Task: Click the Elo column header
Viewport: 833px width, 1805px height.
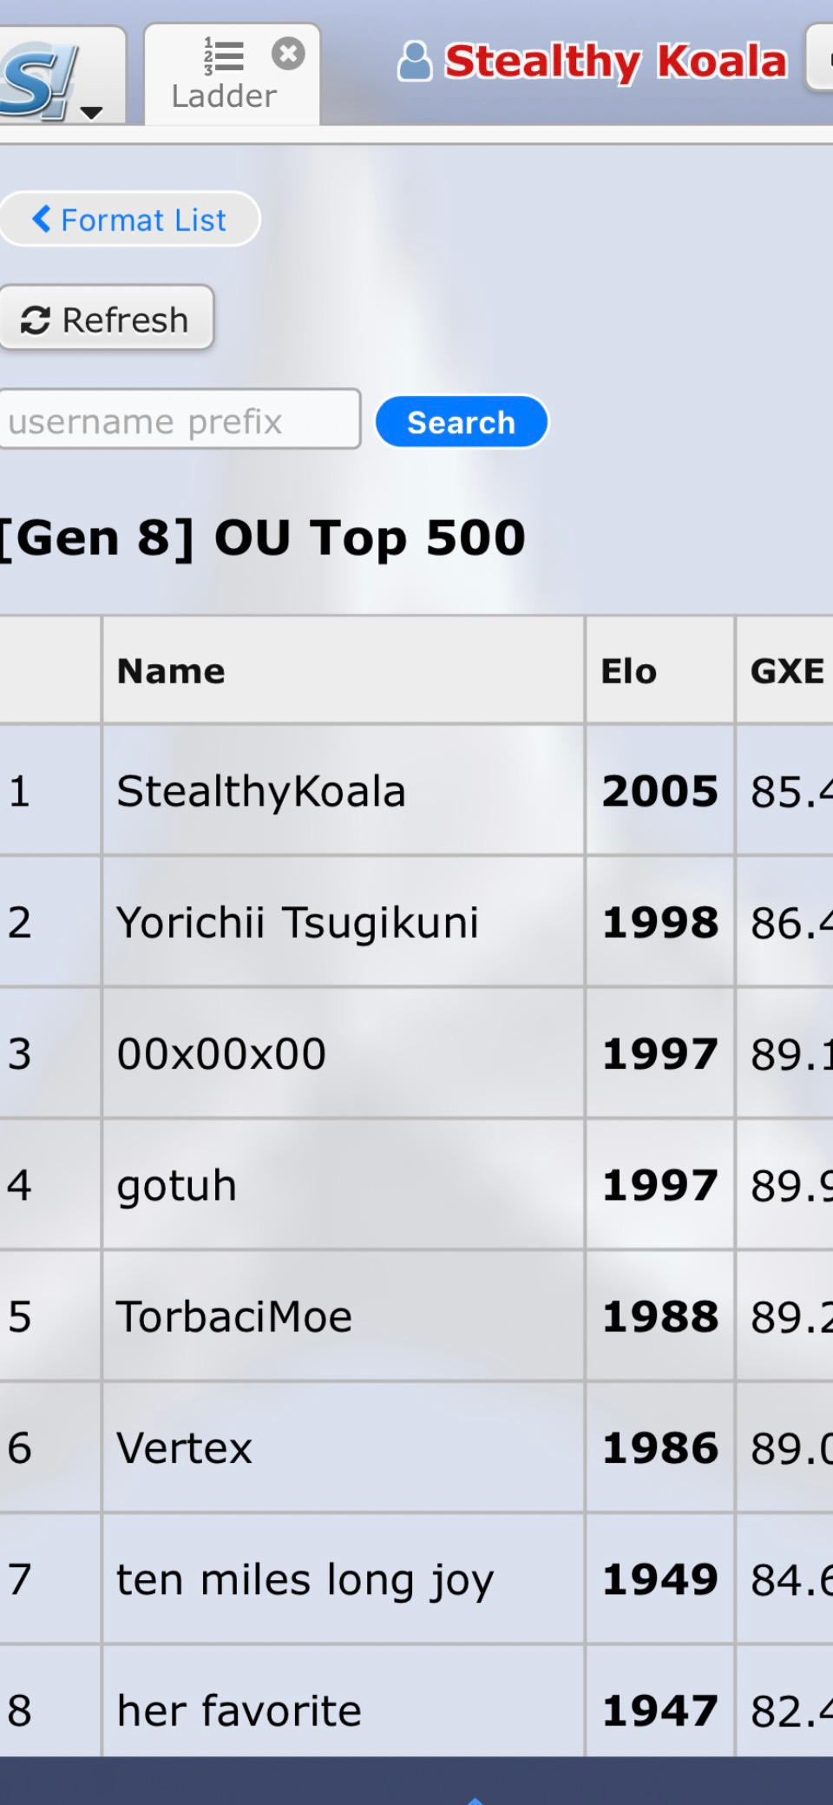Action: (629, 671)
